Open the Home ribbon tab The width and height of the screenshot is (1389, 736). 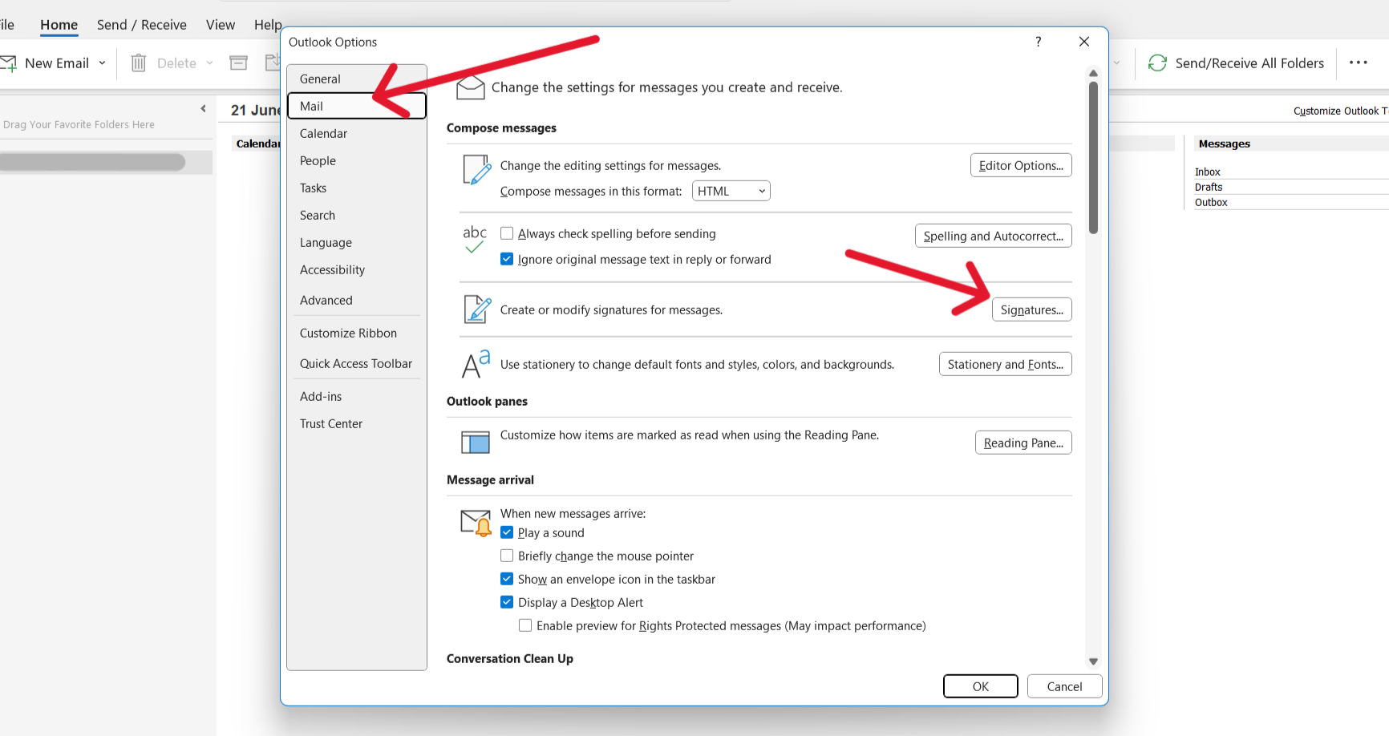pyautogui.click(x=59, y=25)
